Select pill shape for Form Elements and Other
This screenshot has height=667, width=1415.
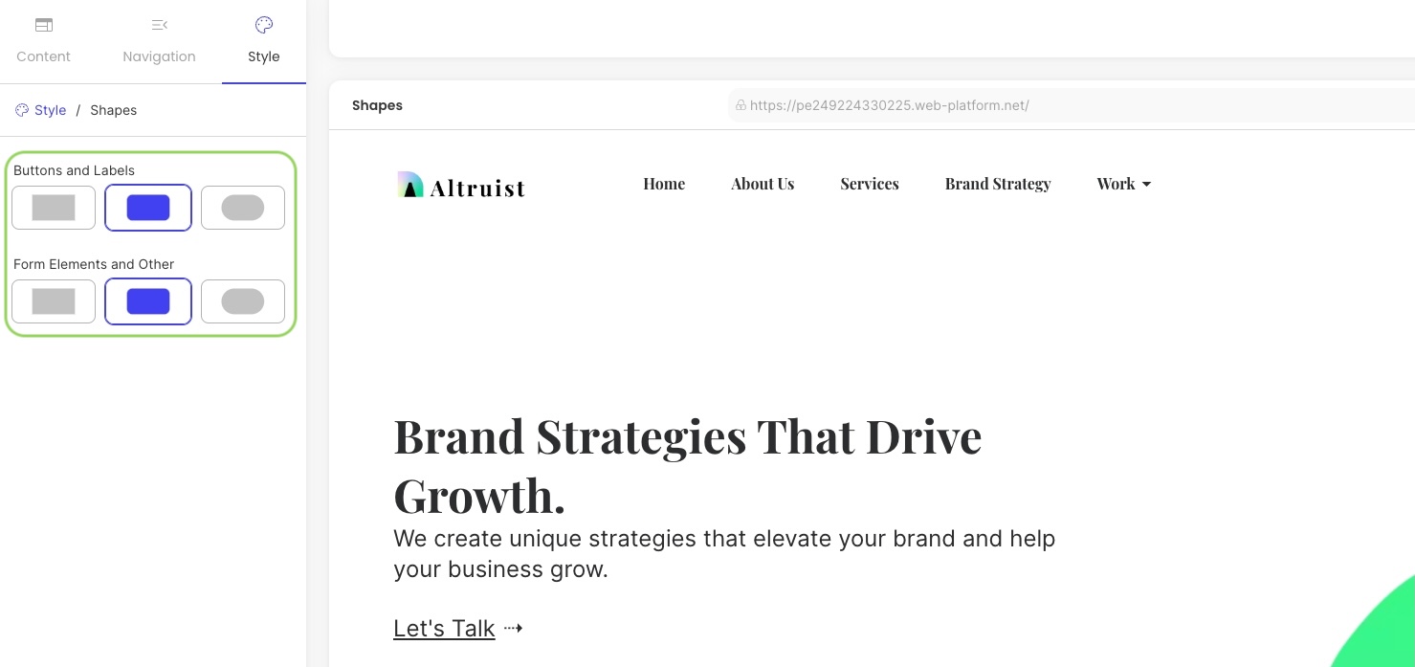pyautogui.click(x=243, y=301)
